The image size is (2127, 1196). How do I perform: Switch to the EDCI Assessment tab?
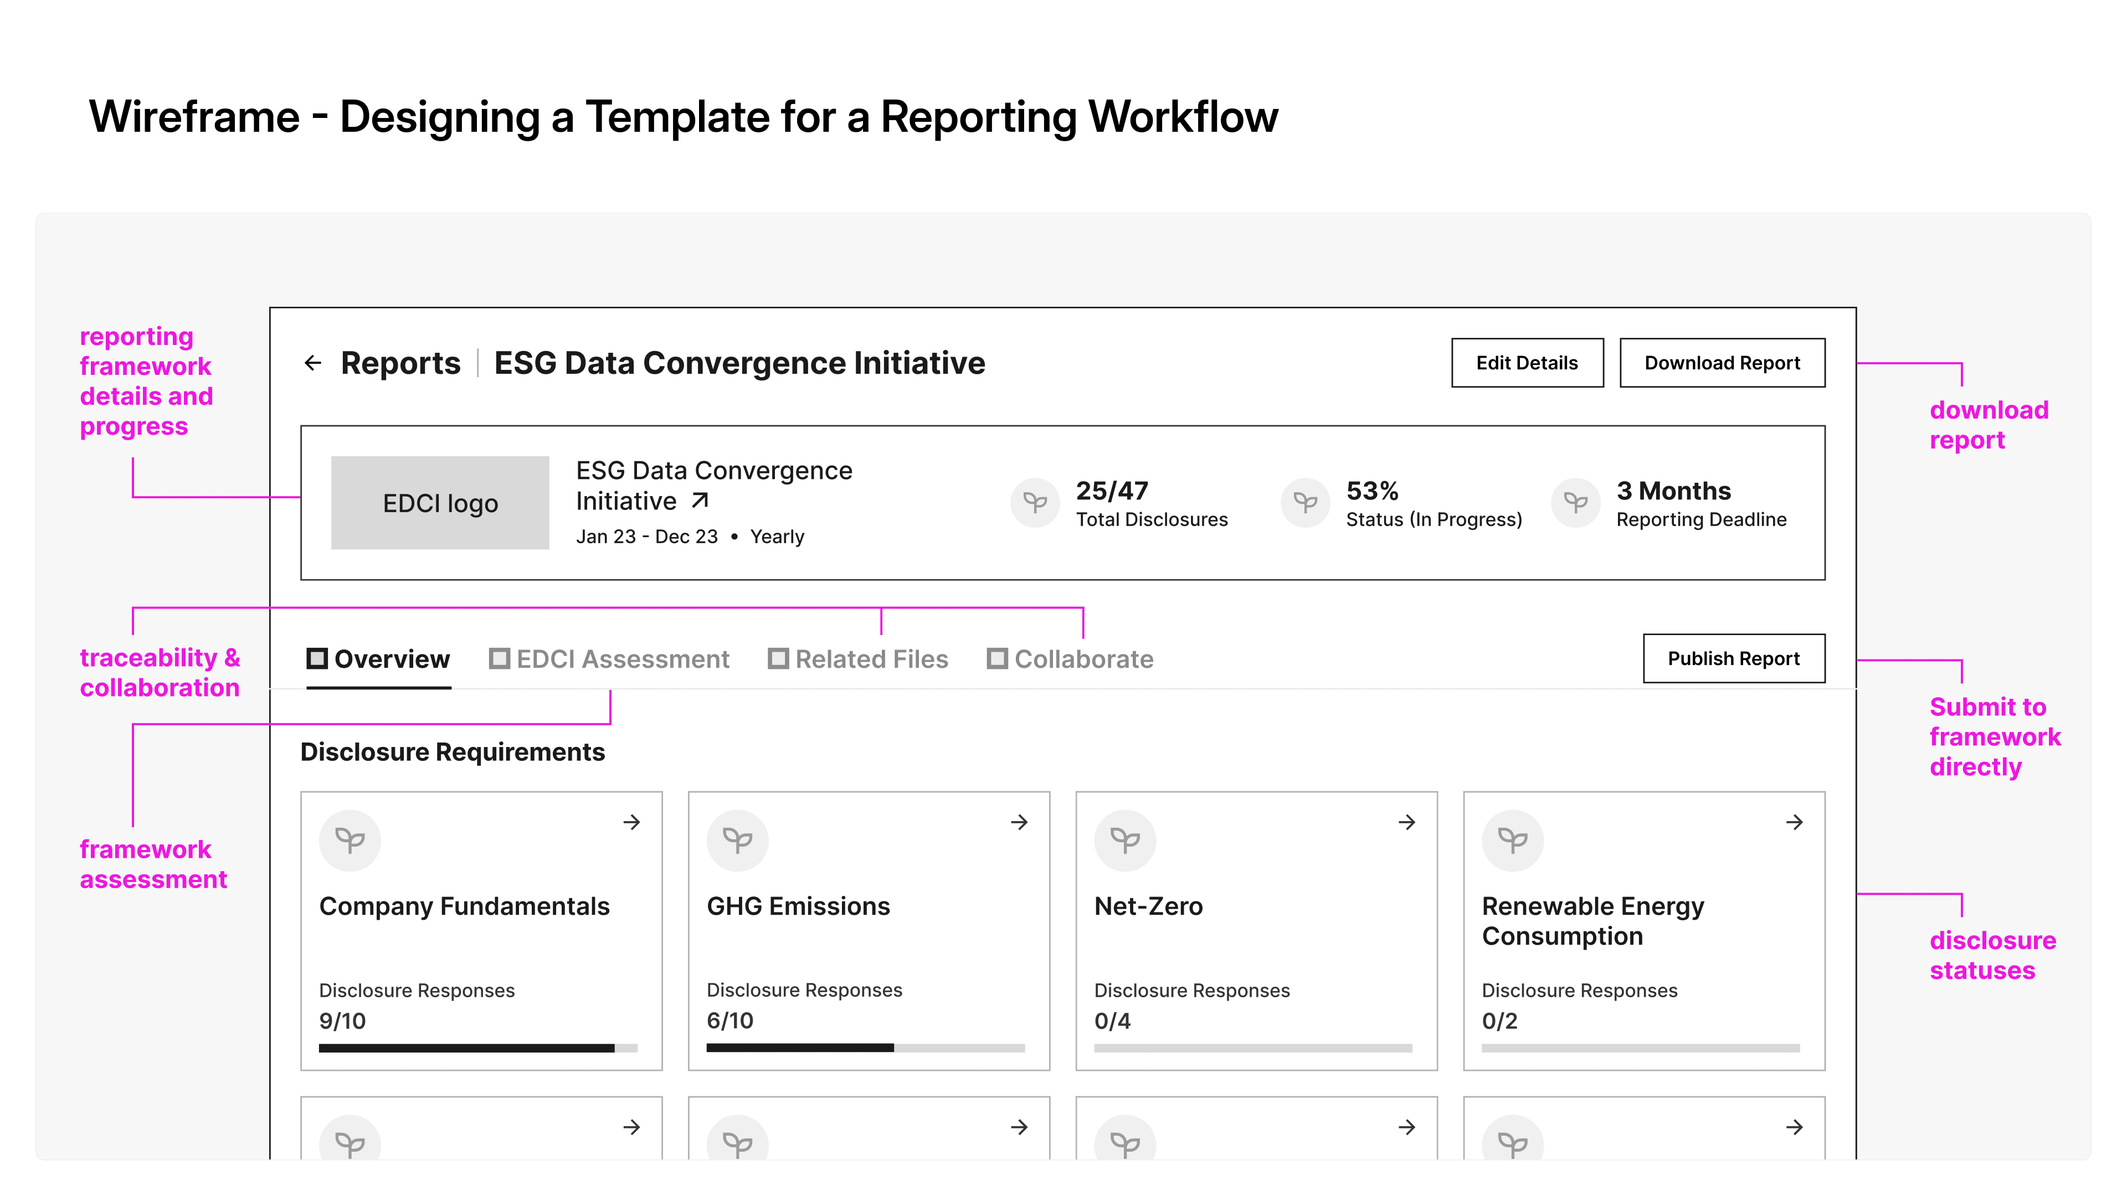[x=623, y=659]
